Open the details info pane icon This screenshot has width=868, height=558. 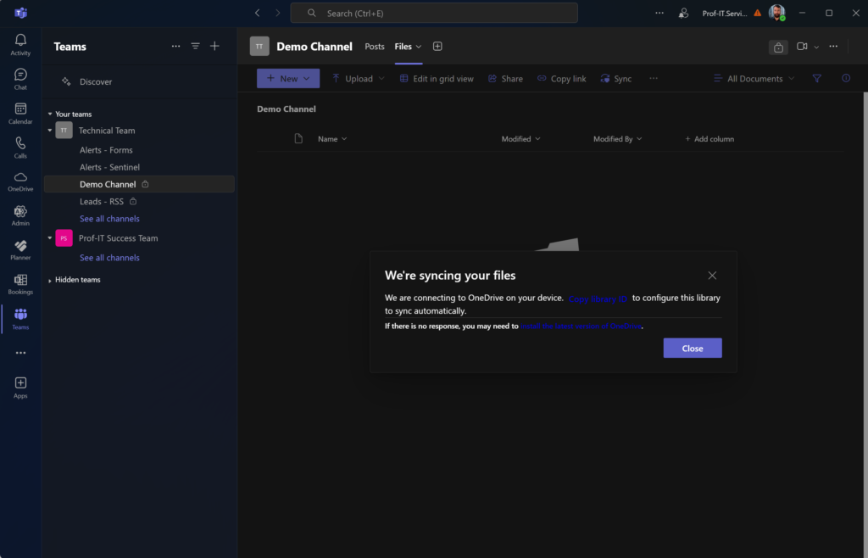[845, 79]
